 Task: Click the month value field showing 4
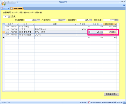click(x=6, y=17)
